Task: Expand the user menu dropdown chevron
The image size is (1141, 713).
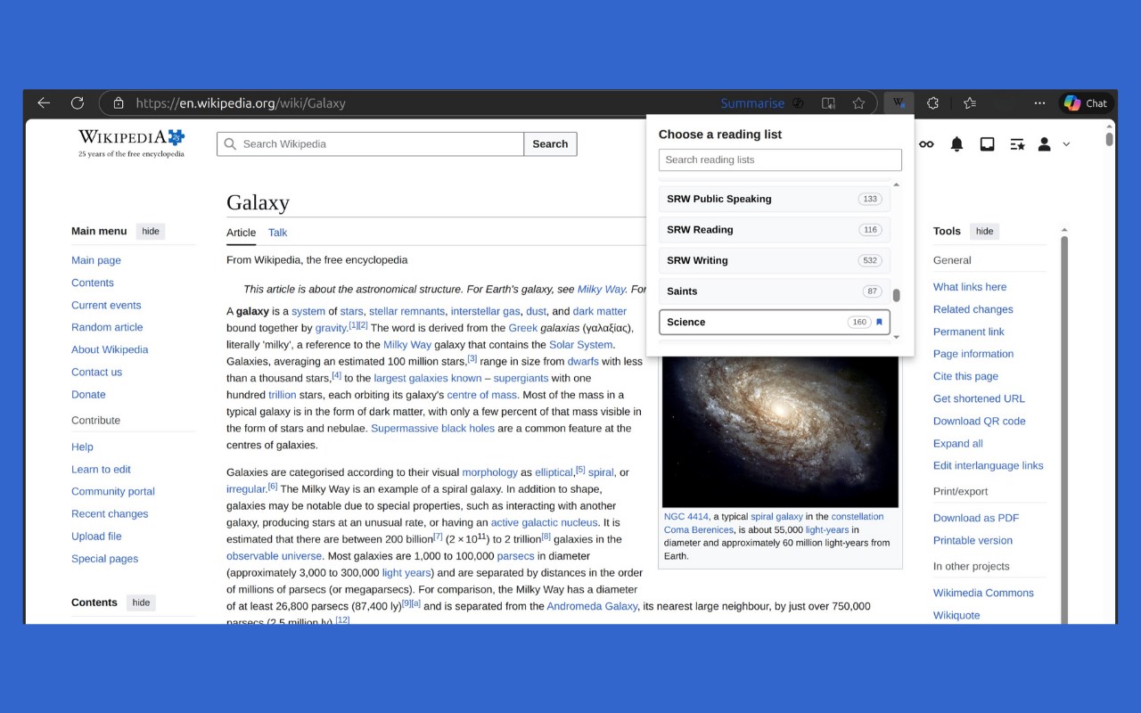Action: click(1066, 144)
